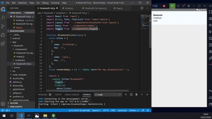Screen dimensions: 212x119
Task: Close the terminal panel
Action: 147,95
